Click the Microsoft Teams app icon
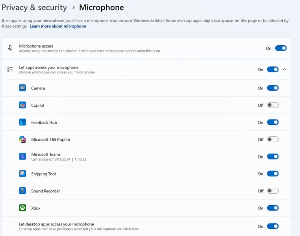300x236 pixels. click(22, 157)
